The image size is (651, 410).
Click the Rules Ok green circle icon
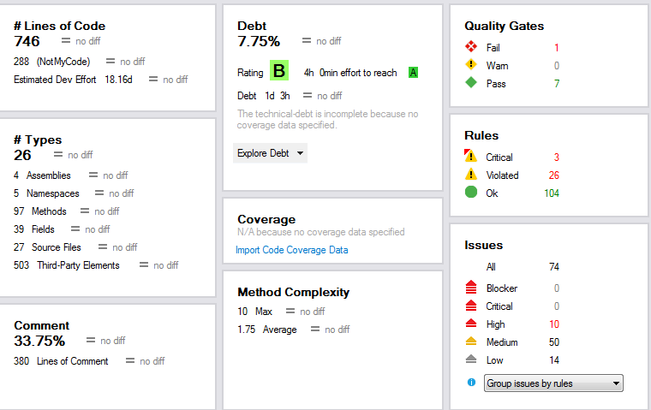(471, 192)
